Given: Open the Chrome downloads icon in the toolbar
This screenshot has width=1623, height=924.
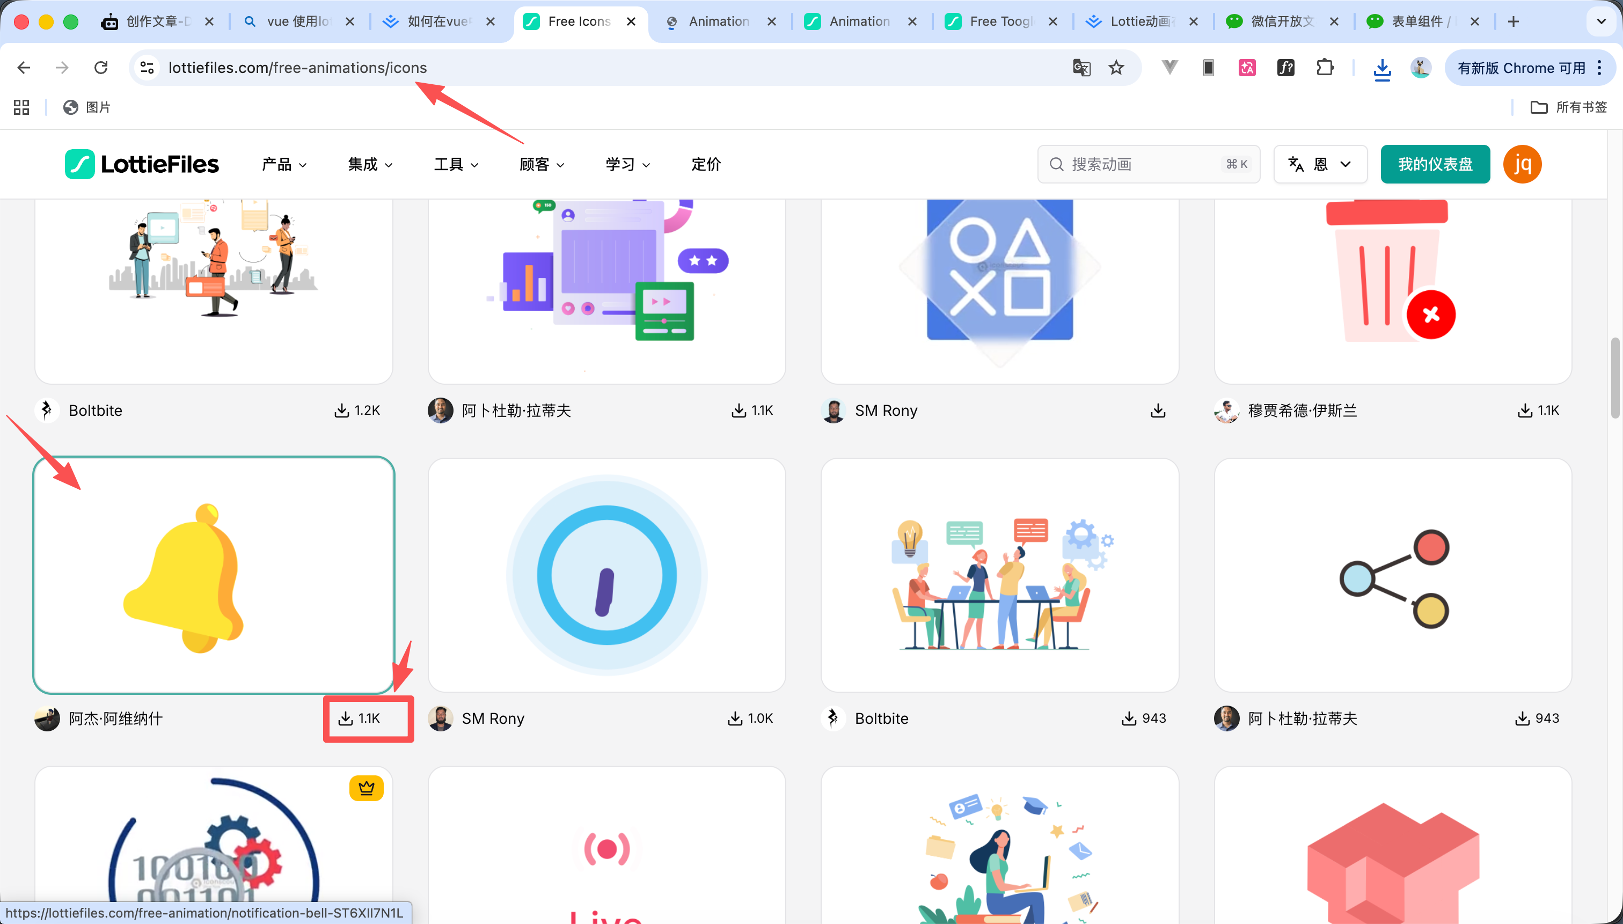Looking at the screenshot, I should point(1382,67).
